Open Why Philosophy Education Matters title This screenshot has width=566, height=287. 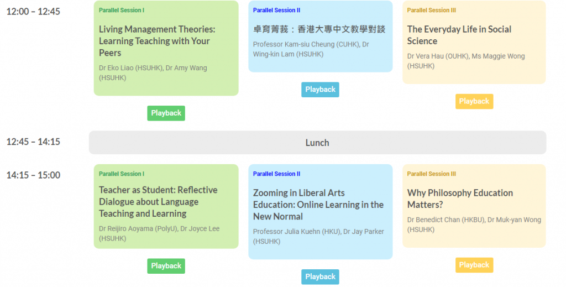coord(460,199)
